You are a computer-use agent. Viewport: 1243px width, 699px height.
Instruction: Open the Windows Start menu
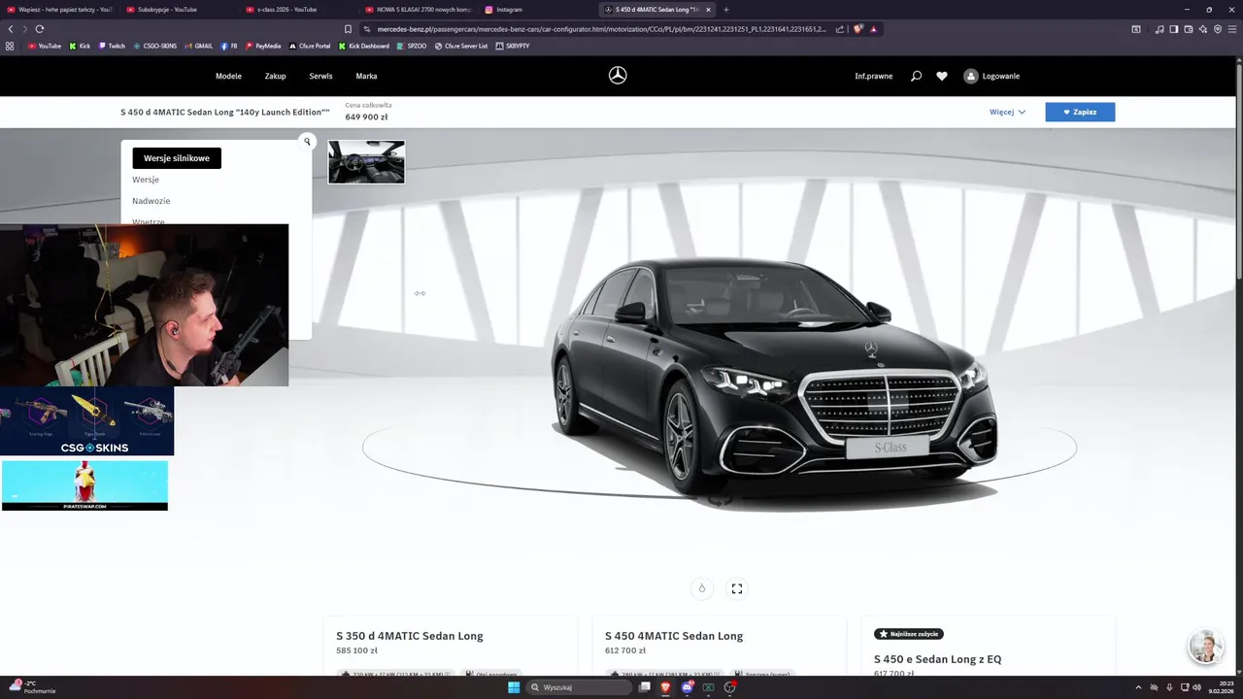click(514, 687)
